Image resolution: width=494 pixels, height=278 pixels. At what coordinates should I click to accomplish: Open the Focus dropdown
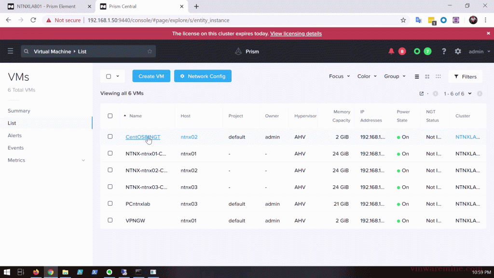339,76
